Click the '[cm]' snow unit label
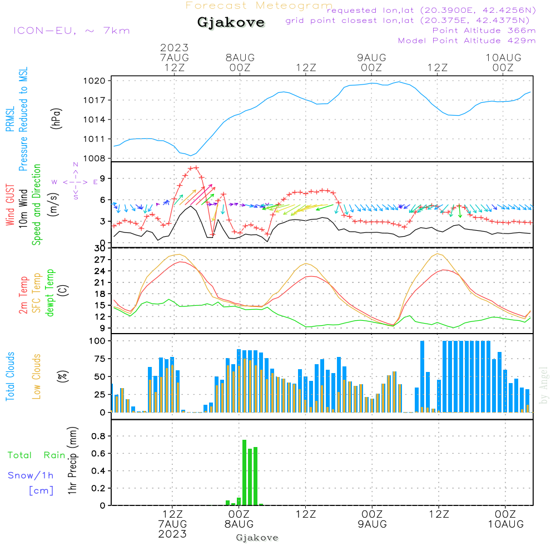The height and width of the screenshot is (556, 556). tap(41, 490)
